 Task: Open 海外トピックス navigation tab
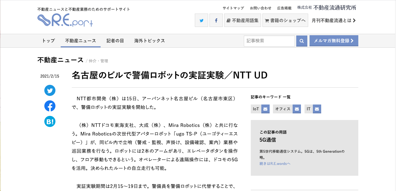tap(150, 41)
